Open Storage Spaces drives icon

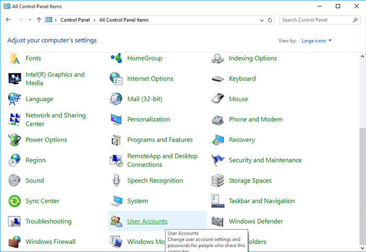pos(218,181)
